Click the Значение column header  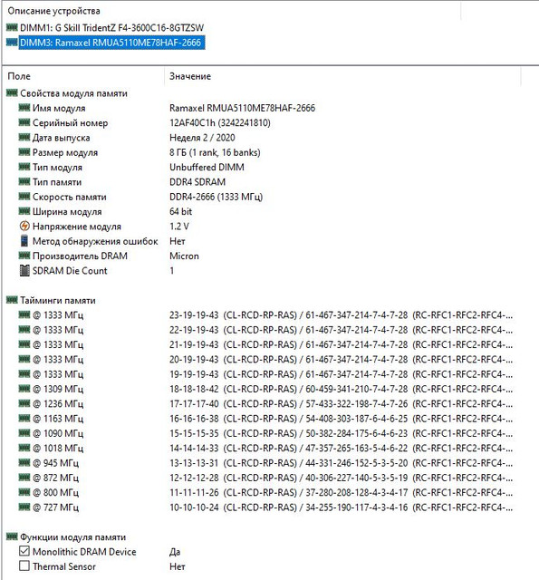(x=342, y=76)
